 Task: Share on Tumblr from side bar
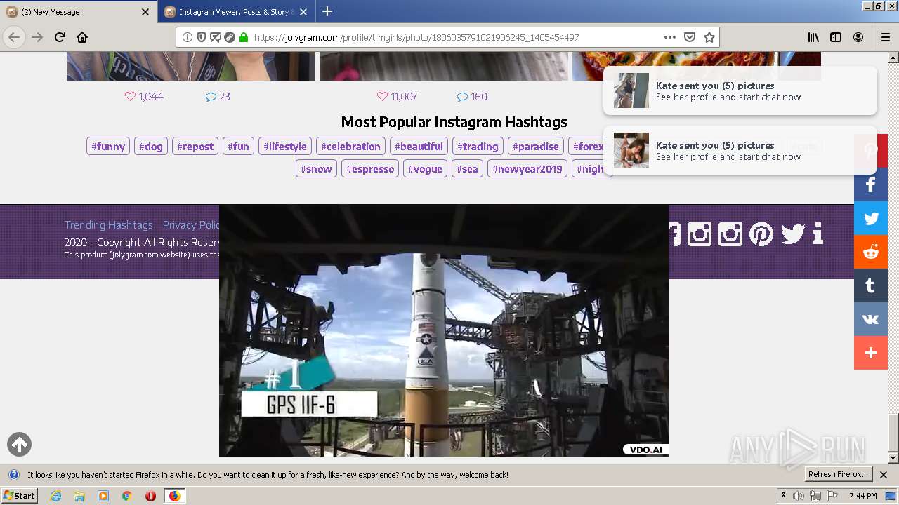pos(871,286)
